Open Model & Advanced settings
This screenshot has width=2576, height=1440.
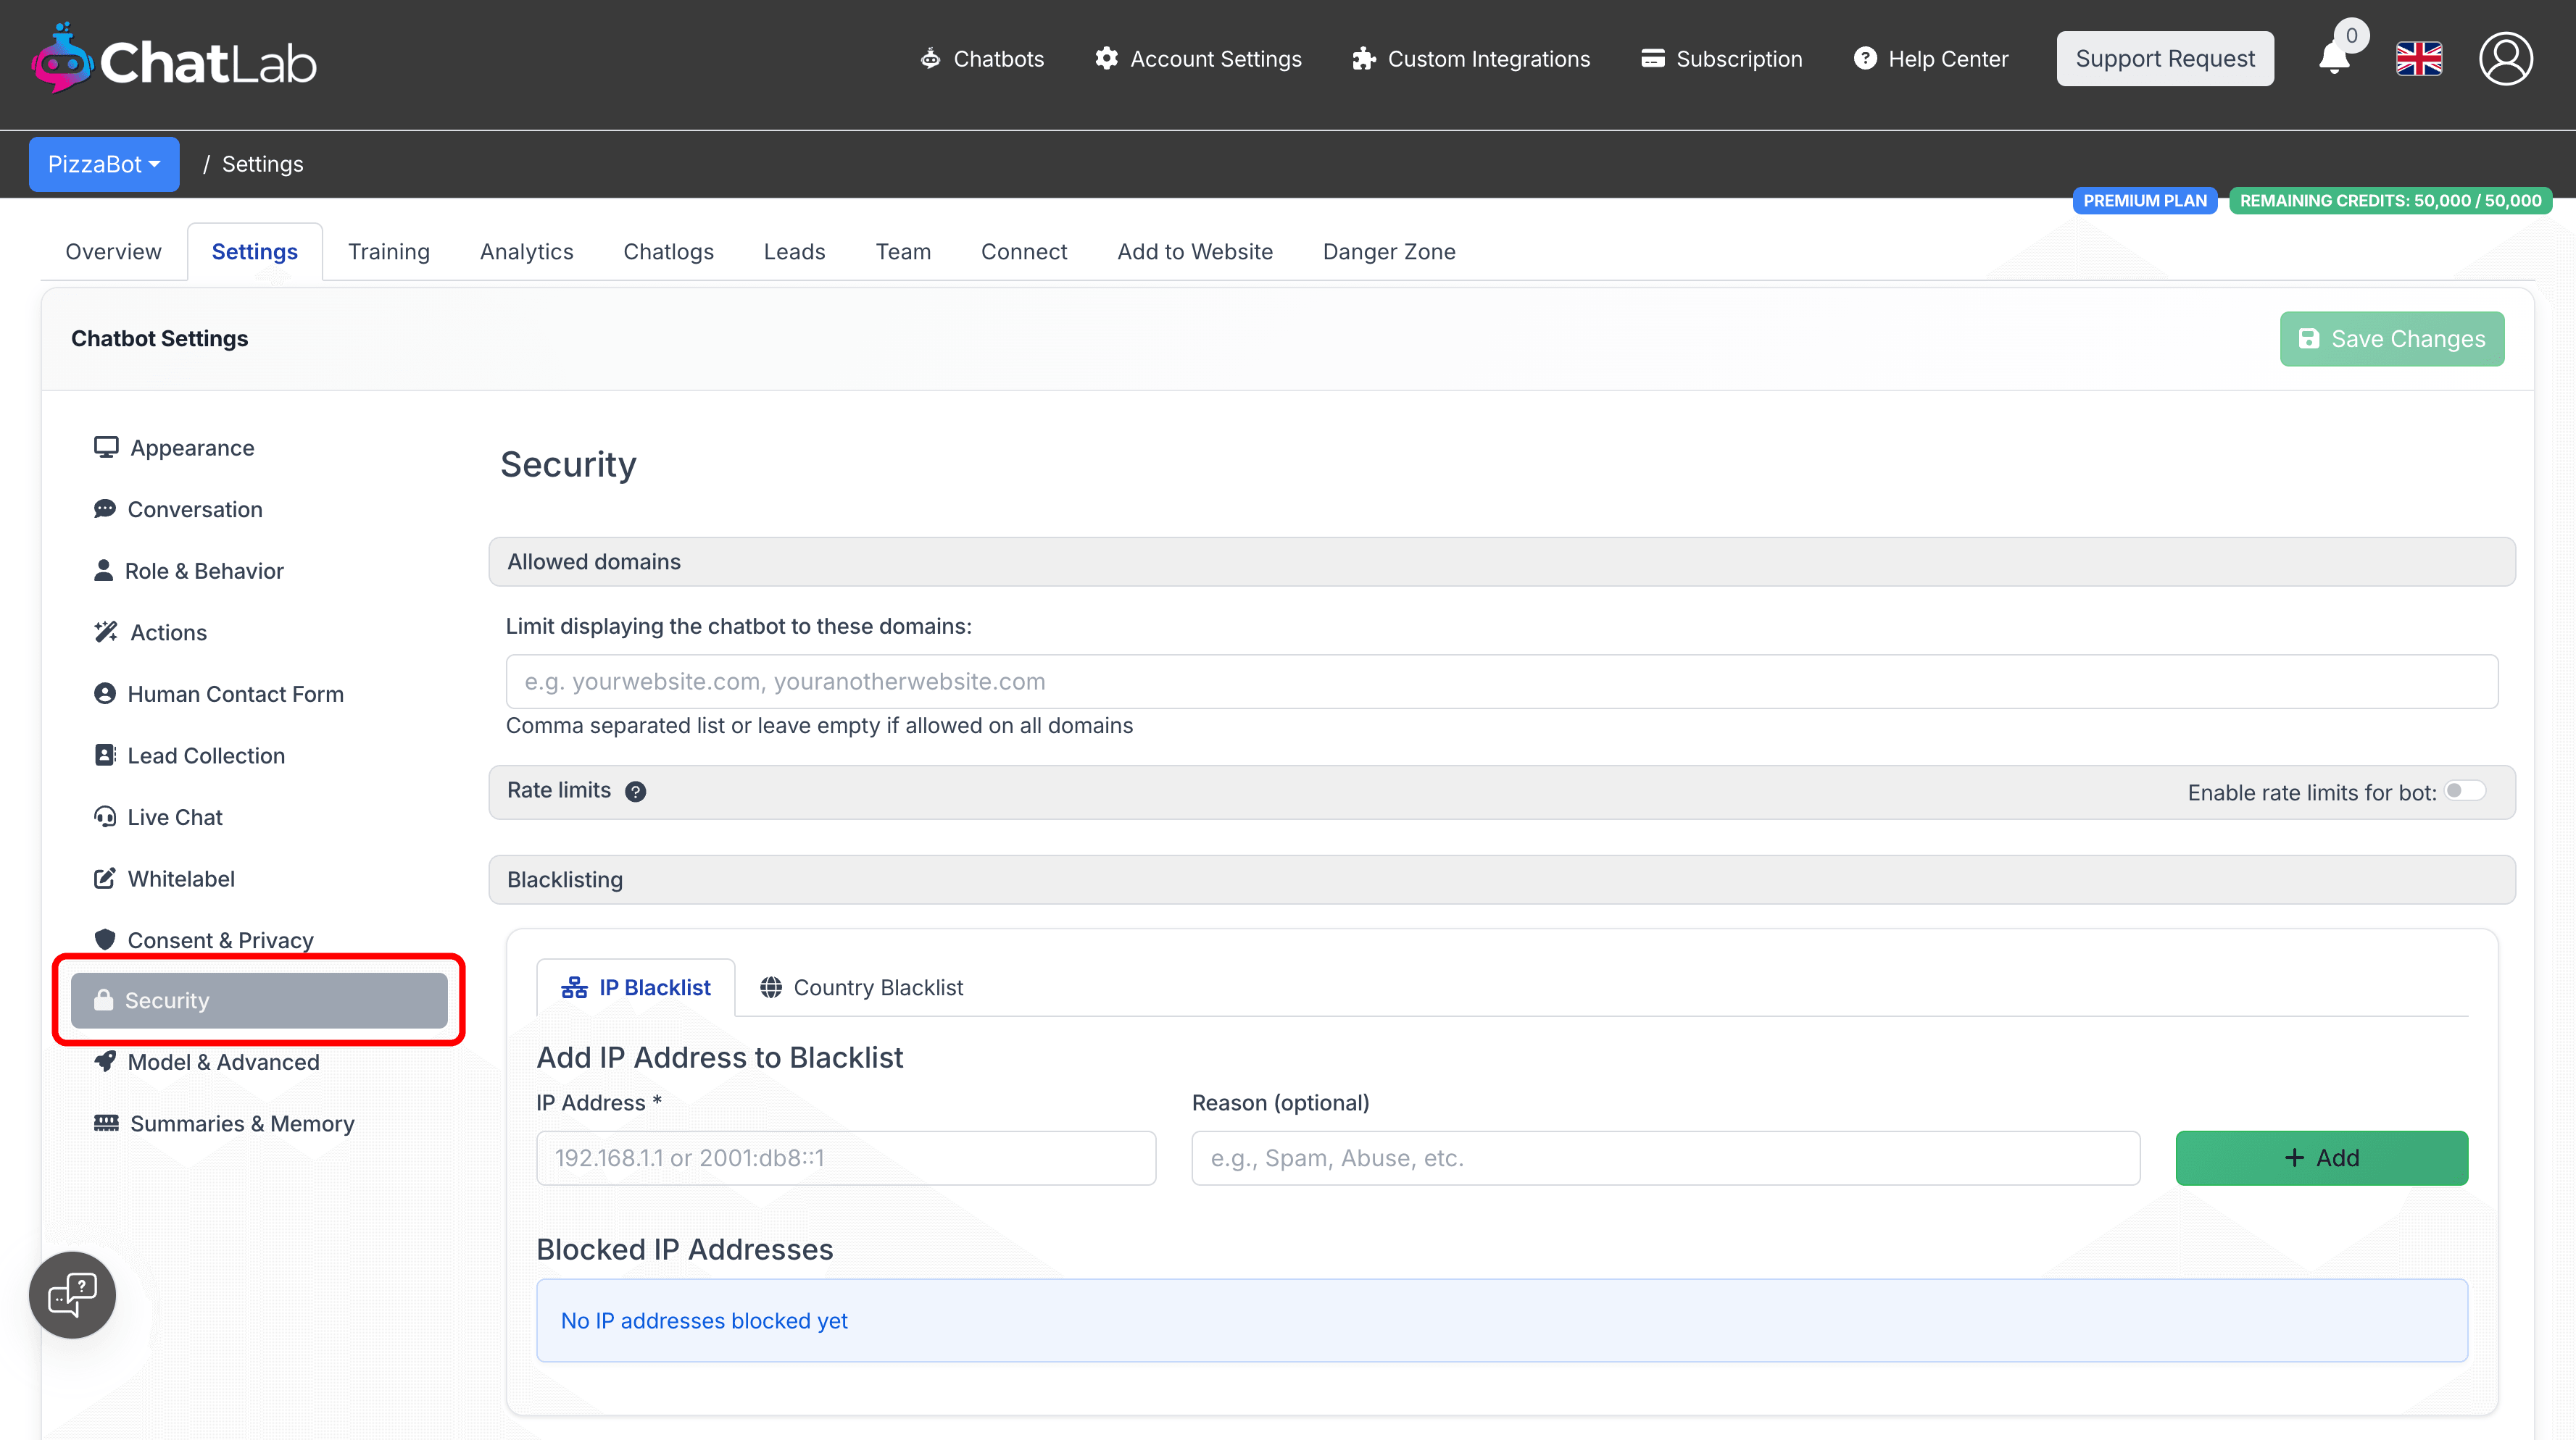[223, 1063]
